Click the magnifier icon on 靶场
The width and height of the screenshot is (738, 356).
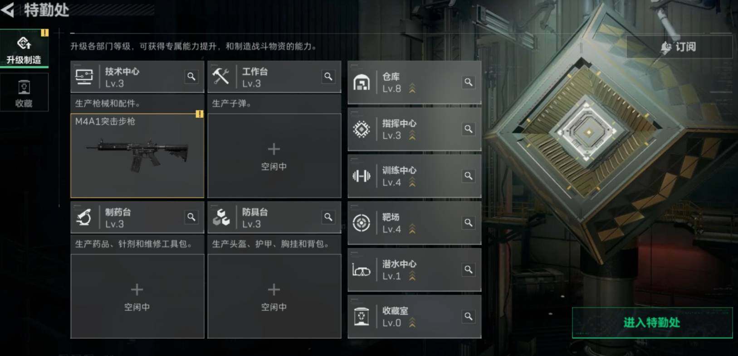point(468,222)
